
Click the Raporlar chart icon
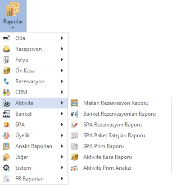13,9
